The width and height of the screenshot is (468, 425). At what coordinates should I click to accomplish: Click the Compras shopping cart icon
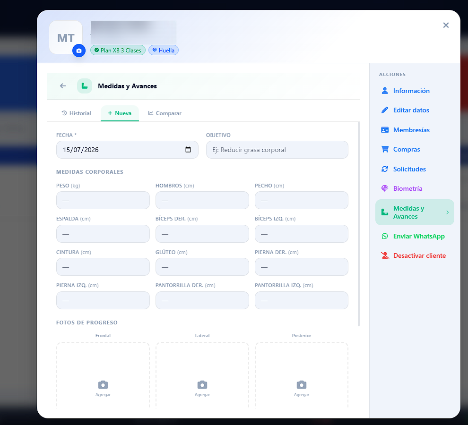point(385,149)
